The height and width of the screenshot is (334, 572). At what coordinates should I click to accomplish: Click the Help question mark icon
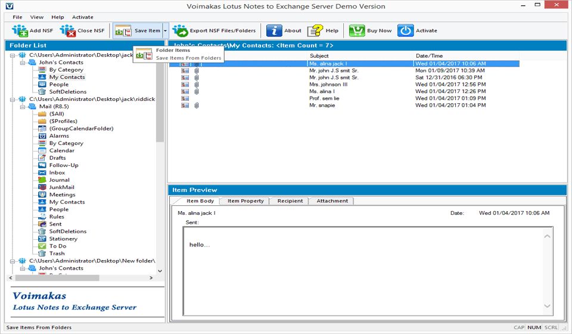tap(315, 30)
